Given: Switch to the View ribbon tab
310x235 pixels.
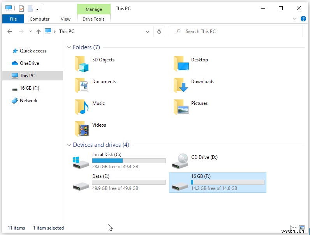Looking at the screenshot, I should [66, 19].
